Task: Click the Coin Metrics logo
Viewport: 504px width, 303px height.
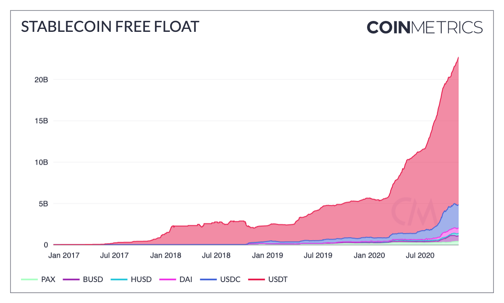Action: coord(425,27)
